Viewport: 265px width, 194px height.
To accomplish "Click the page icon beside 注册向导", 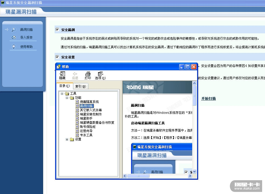I will (77, 131).
